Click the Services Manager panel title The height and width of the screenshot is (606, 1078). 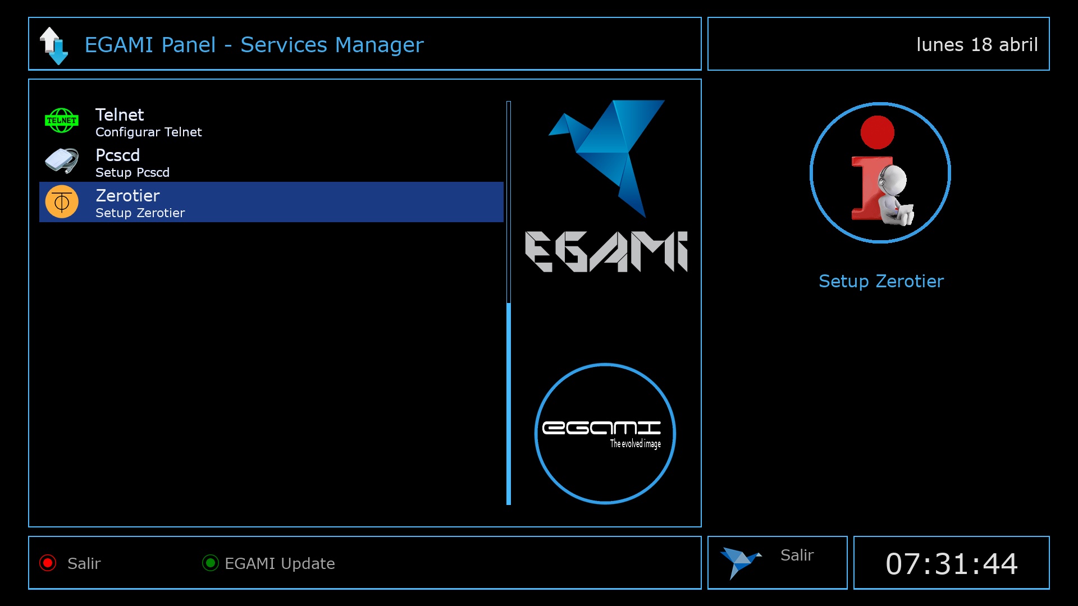pyautogui.click(x=254, y=45)
